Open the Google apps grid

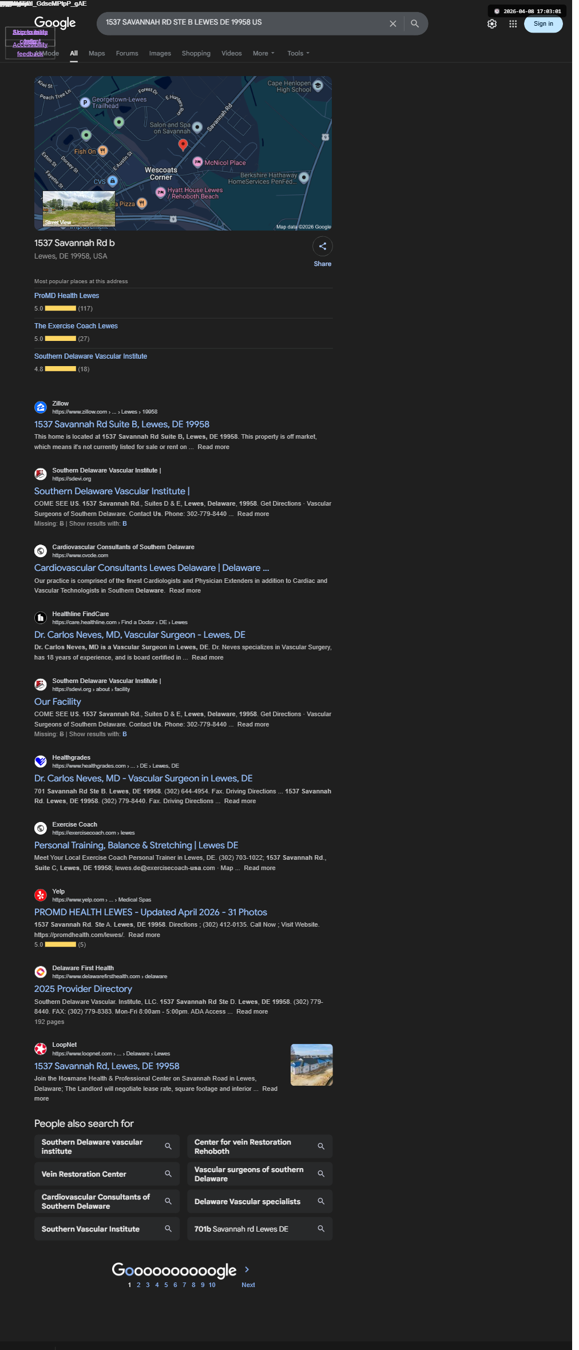[x=513, y=24]
